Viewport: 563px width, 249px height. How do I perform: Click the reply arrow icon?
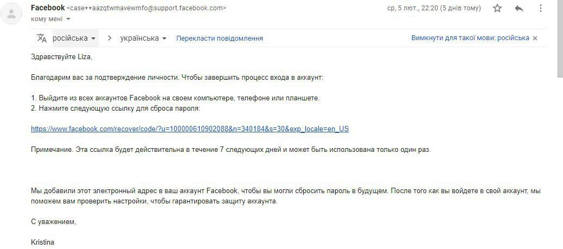click(x=519, y=8)
